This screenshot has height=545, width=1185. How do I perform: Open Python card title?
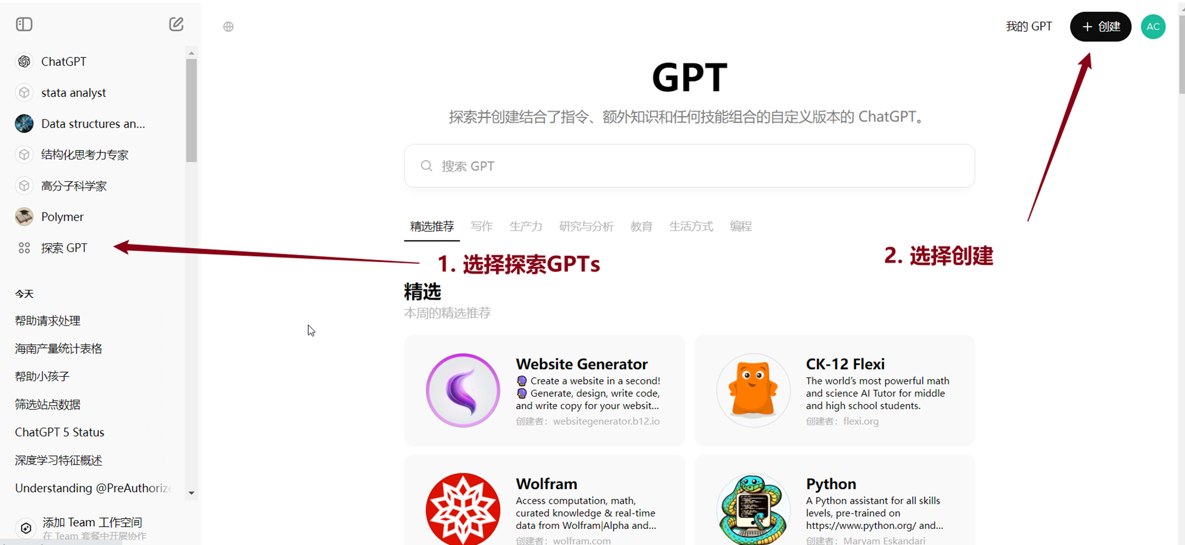[x=831, y=484]
